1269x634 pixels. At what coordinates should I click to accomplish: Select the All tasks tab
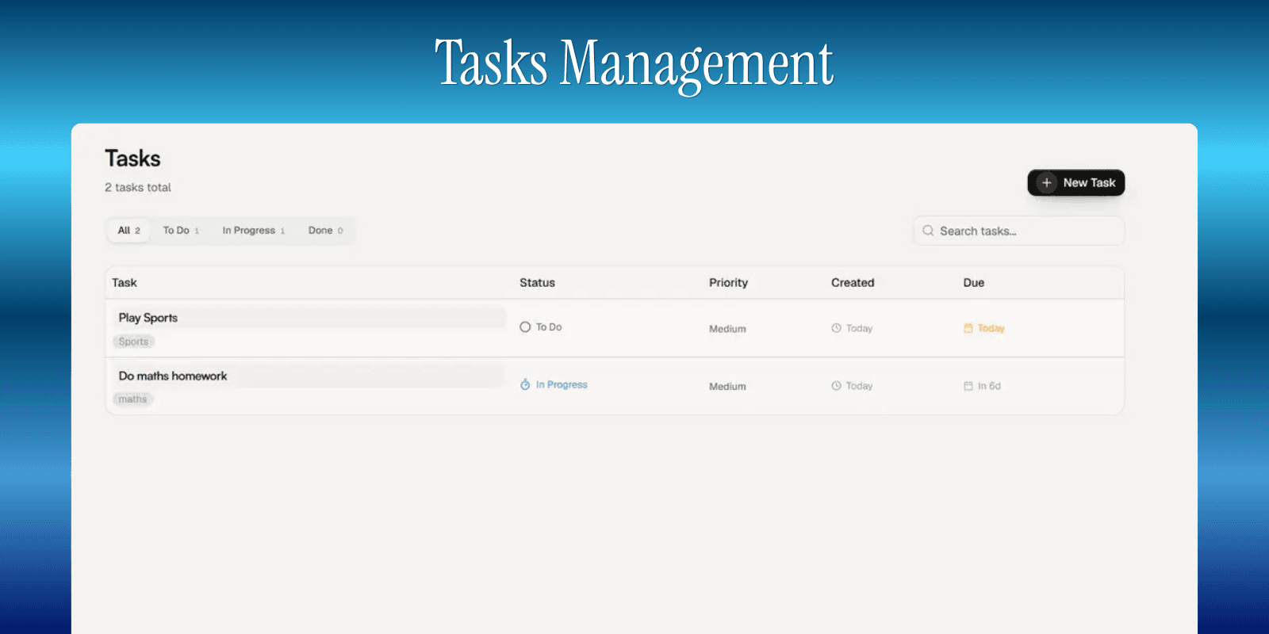coord(129,231)
